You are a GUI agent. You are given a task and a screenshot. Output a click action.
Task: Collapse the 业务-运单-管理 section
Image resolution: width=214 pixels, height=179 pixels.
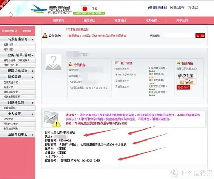(x=17, y=55)
